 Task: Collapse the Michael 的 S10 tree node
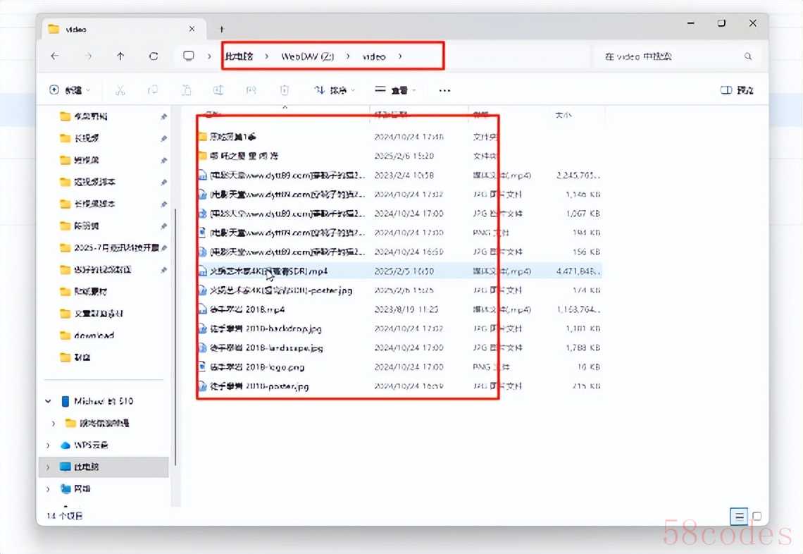[48, 401]
